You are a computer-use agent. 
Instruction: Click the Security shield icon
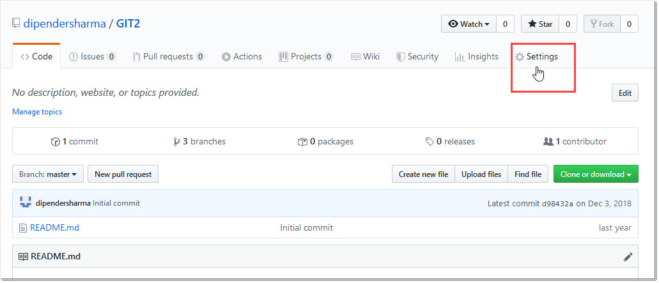click(400, 57)
